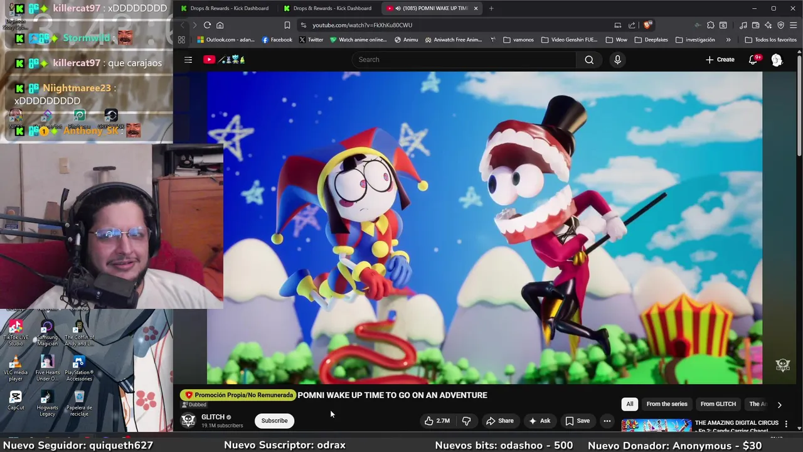Viewport: 803px width, 452px height.
Task: Open CapCut desktop shortcut
Action: [16, 401]
